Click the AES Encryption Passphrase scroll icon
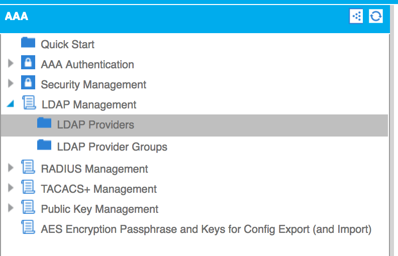Image resolution: width=398 pixels, height=256 pixels. [x=28, y=227]
